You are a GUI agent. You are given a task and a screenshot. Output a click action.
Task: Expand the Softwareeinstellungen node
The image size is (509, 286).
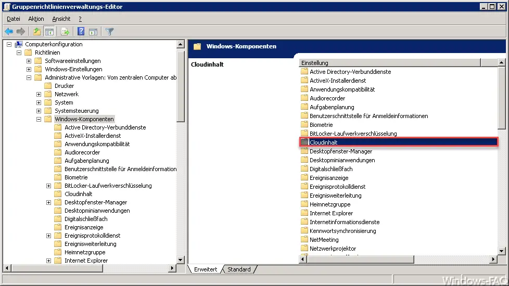click(29, 61)
